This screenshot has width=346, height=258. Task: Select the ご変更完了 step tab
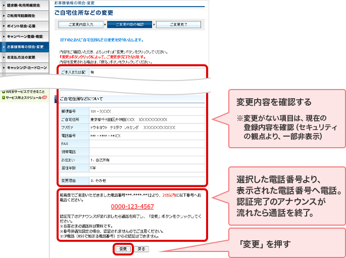coord(177,24)
